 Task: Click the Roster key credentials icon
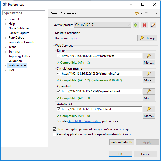(149, 56)
